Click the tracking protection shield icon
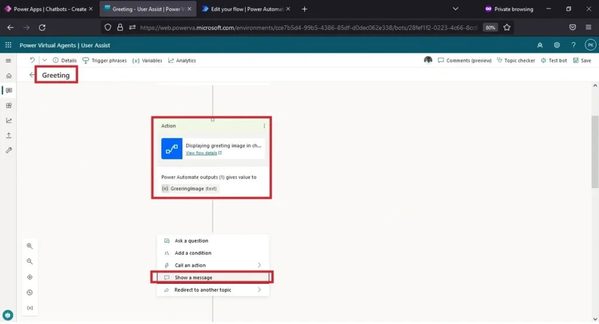 pyautogui.click(x=108, y=27)
